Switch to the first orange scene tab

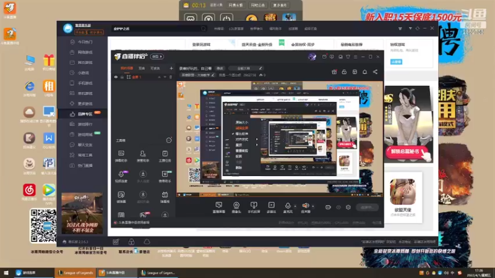[x=127, y=68]
